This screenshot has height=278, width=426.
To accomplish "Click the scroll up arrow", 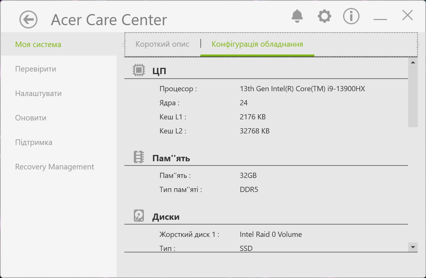I will click(x=413, y=62).
